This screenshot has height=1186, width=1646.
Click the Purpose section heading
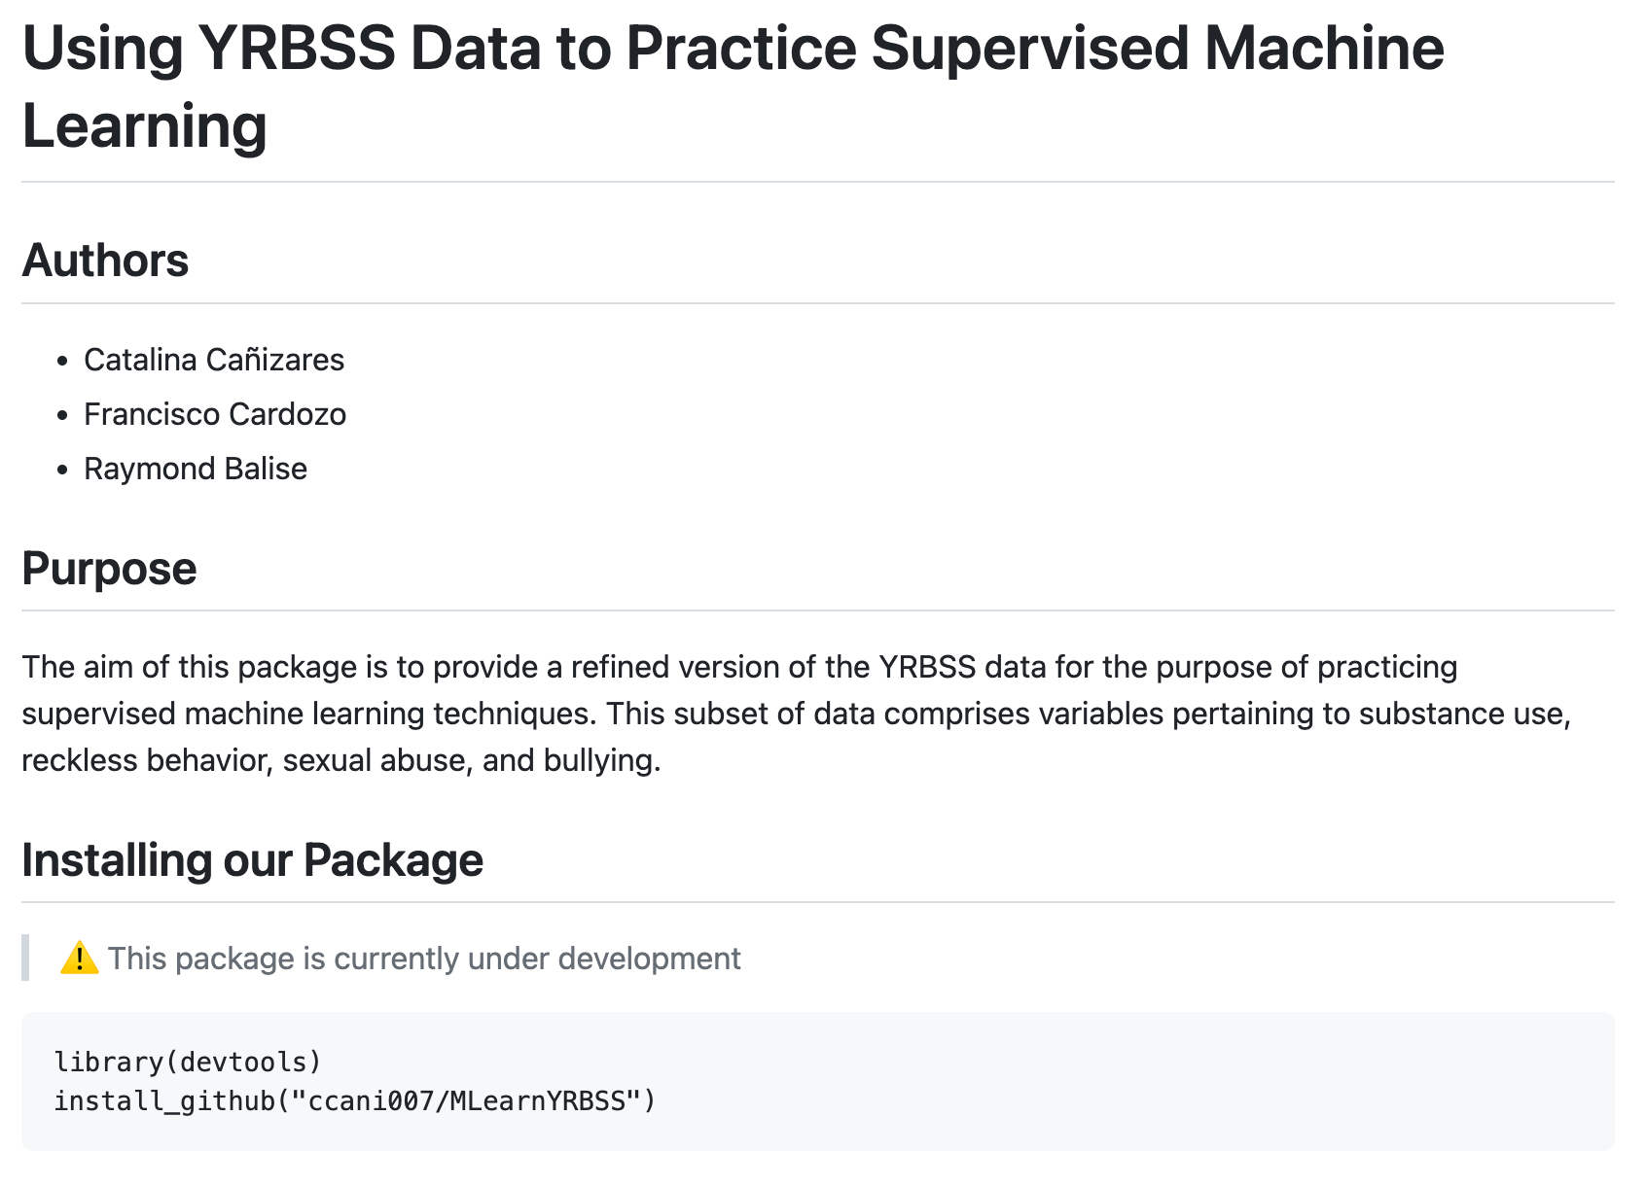tap(109, 569)
